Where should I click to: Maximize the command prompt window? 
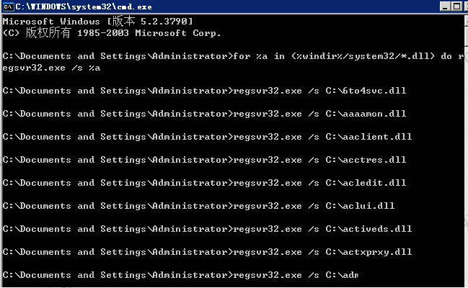[456, 6]
